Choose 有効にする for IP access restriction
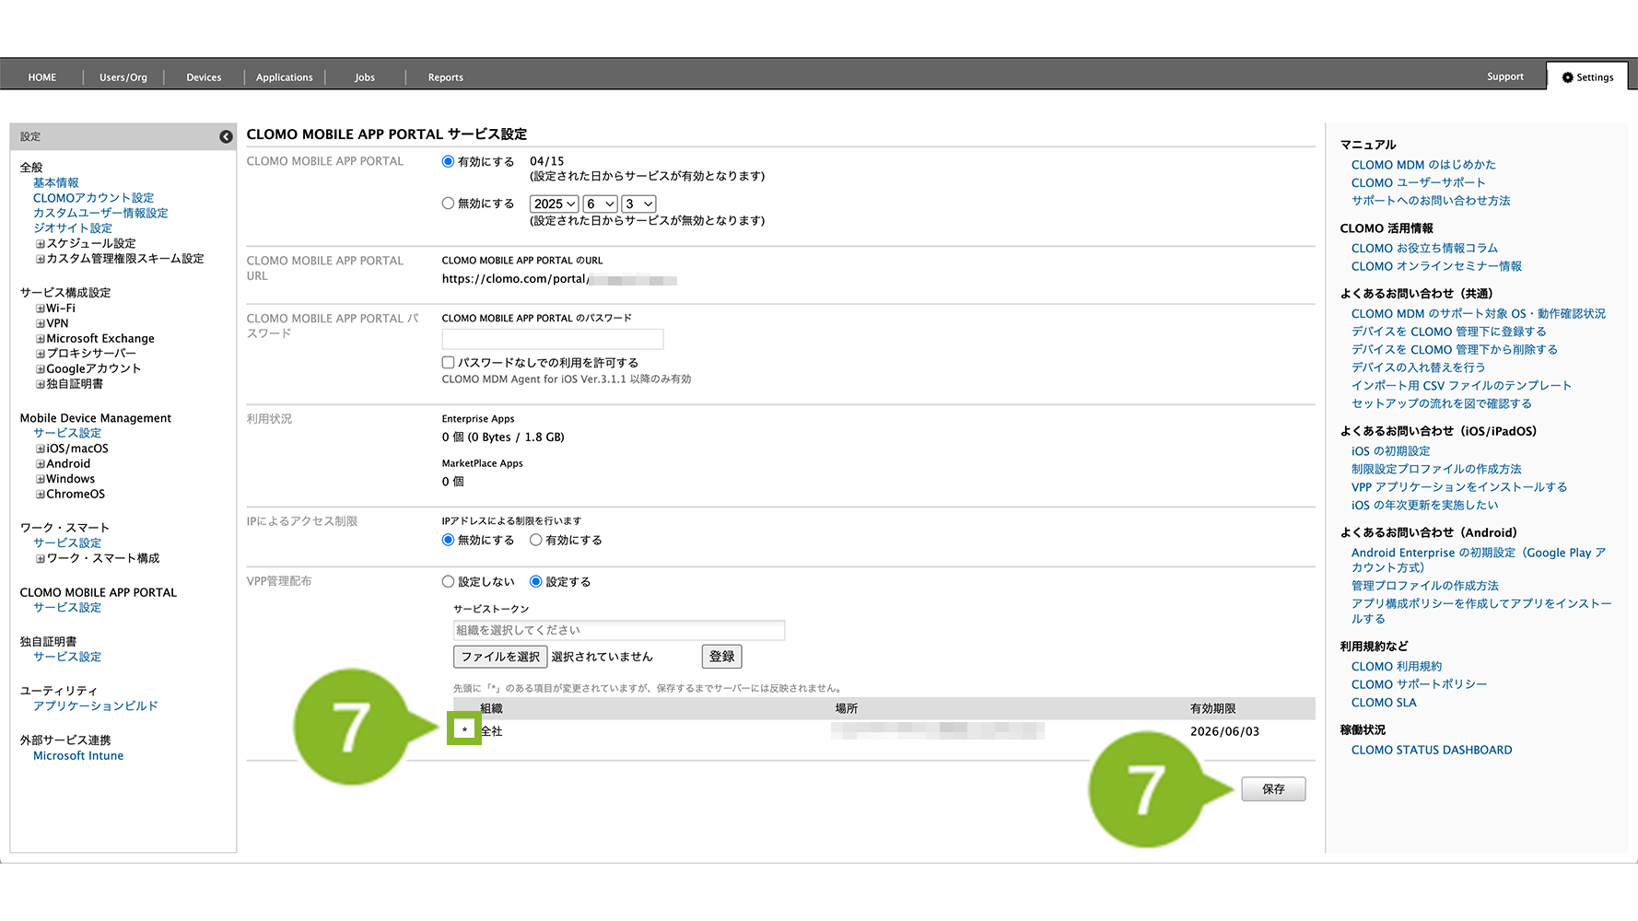The image size is (1638, 921). [535, 540]
